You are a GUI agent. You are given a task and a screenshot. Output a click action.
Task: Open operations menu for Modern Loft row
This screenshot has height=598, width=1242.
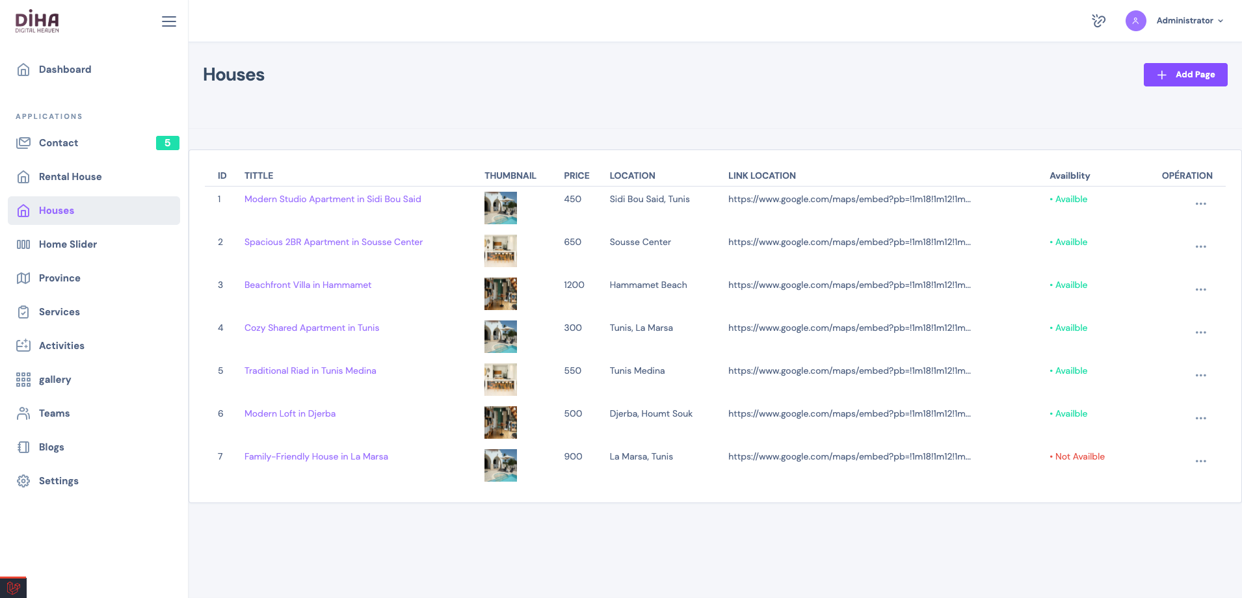click(1200, 419)
